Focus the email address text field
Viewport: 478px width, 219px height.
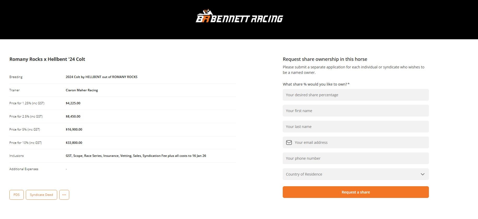[360, 143]
